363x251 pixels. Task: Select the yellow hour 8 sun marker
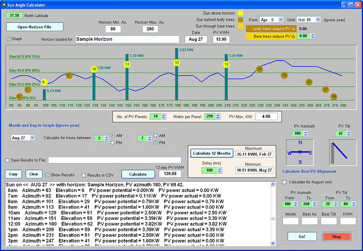coord(44,82)
